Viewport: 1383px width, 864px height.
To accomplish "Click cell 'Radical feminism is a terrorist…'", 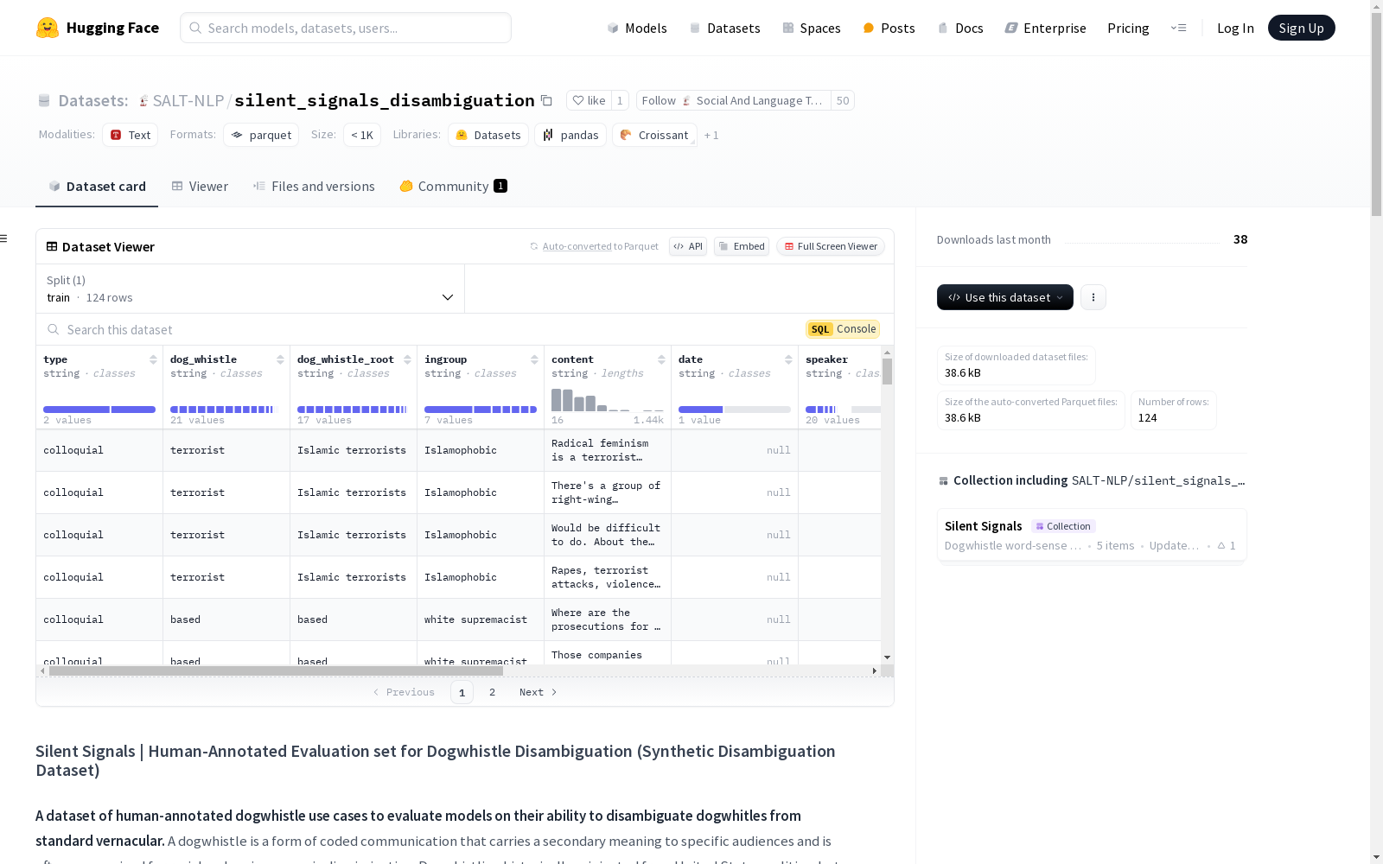I will tap(608, 450).
